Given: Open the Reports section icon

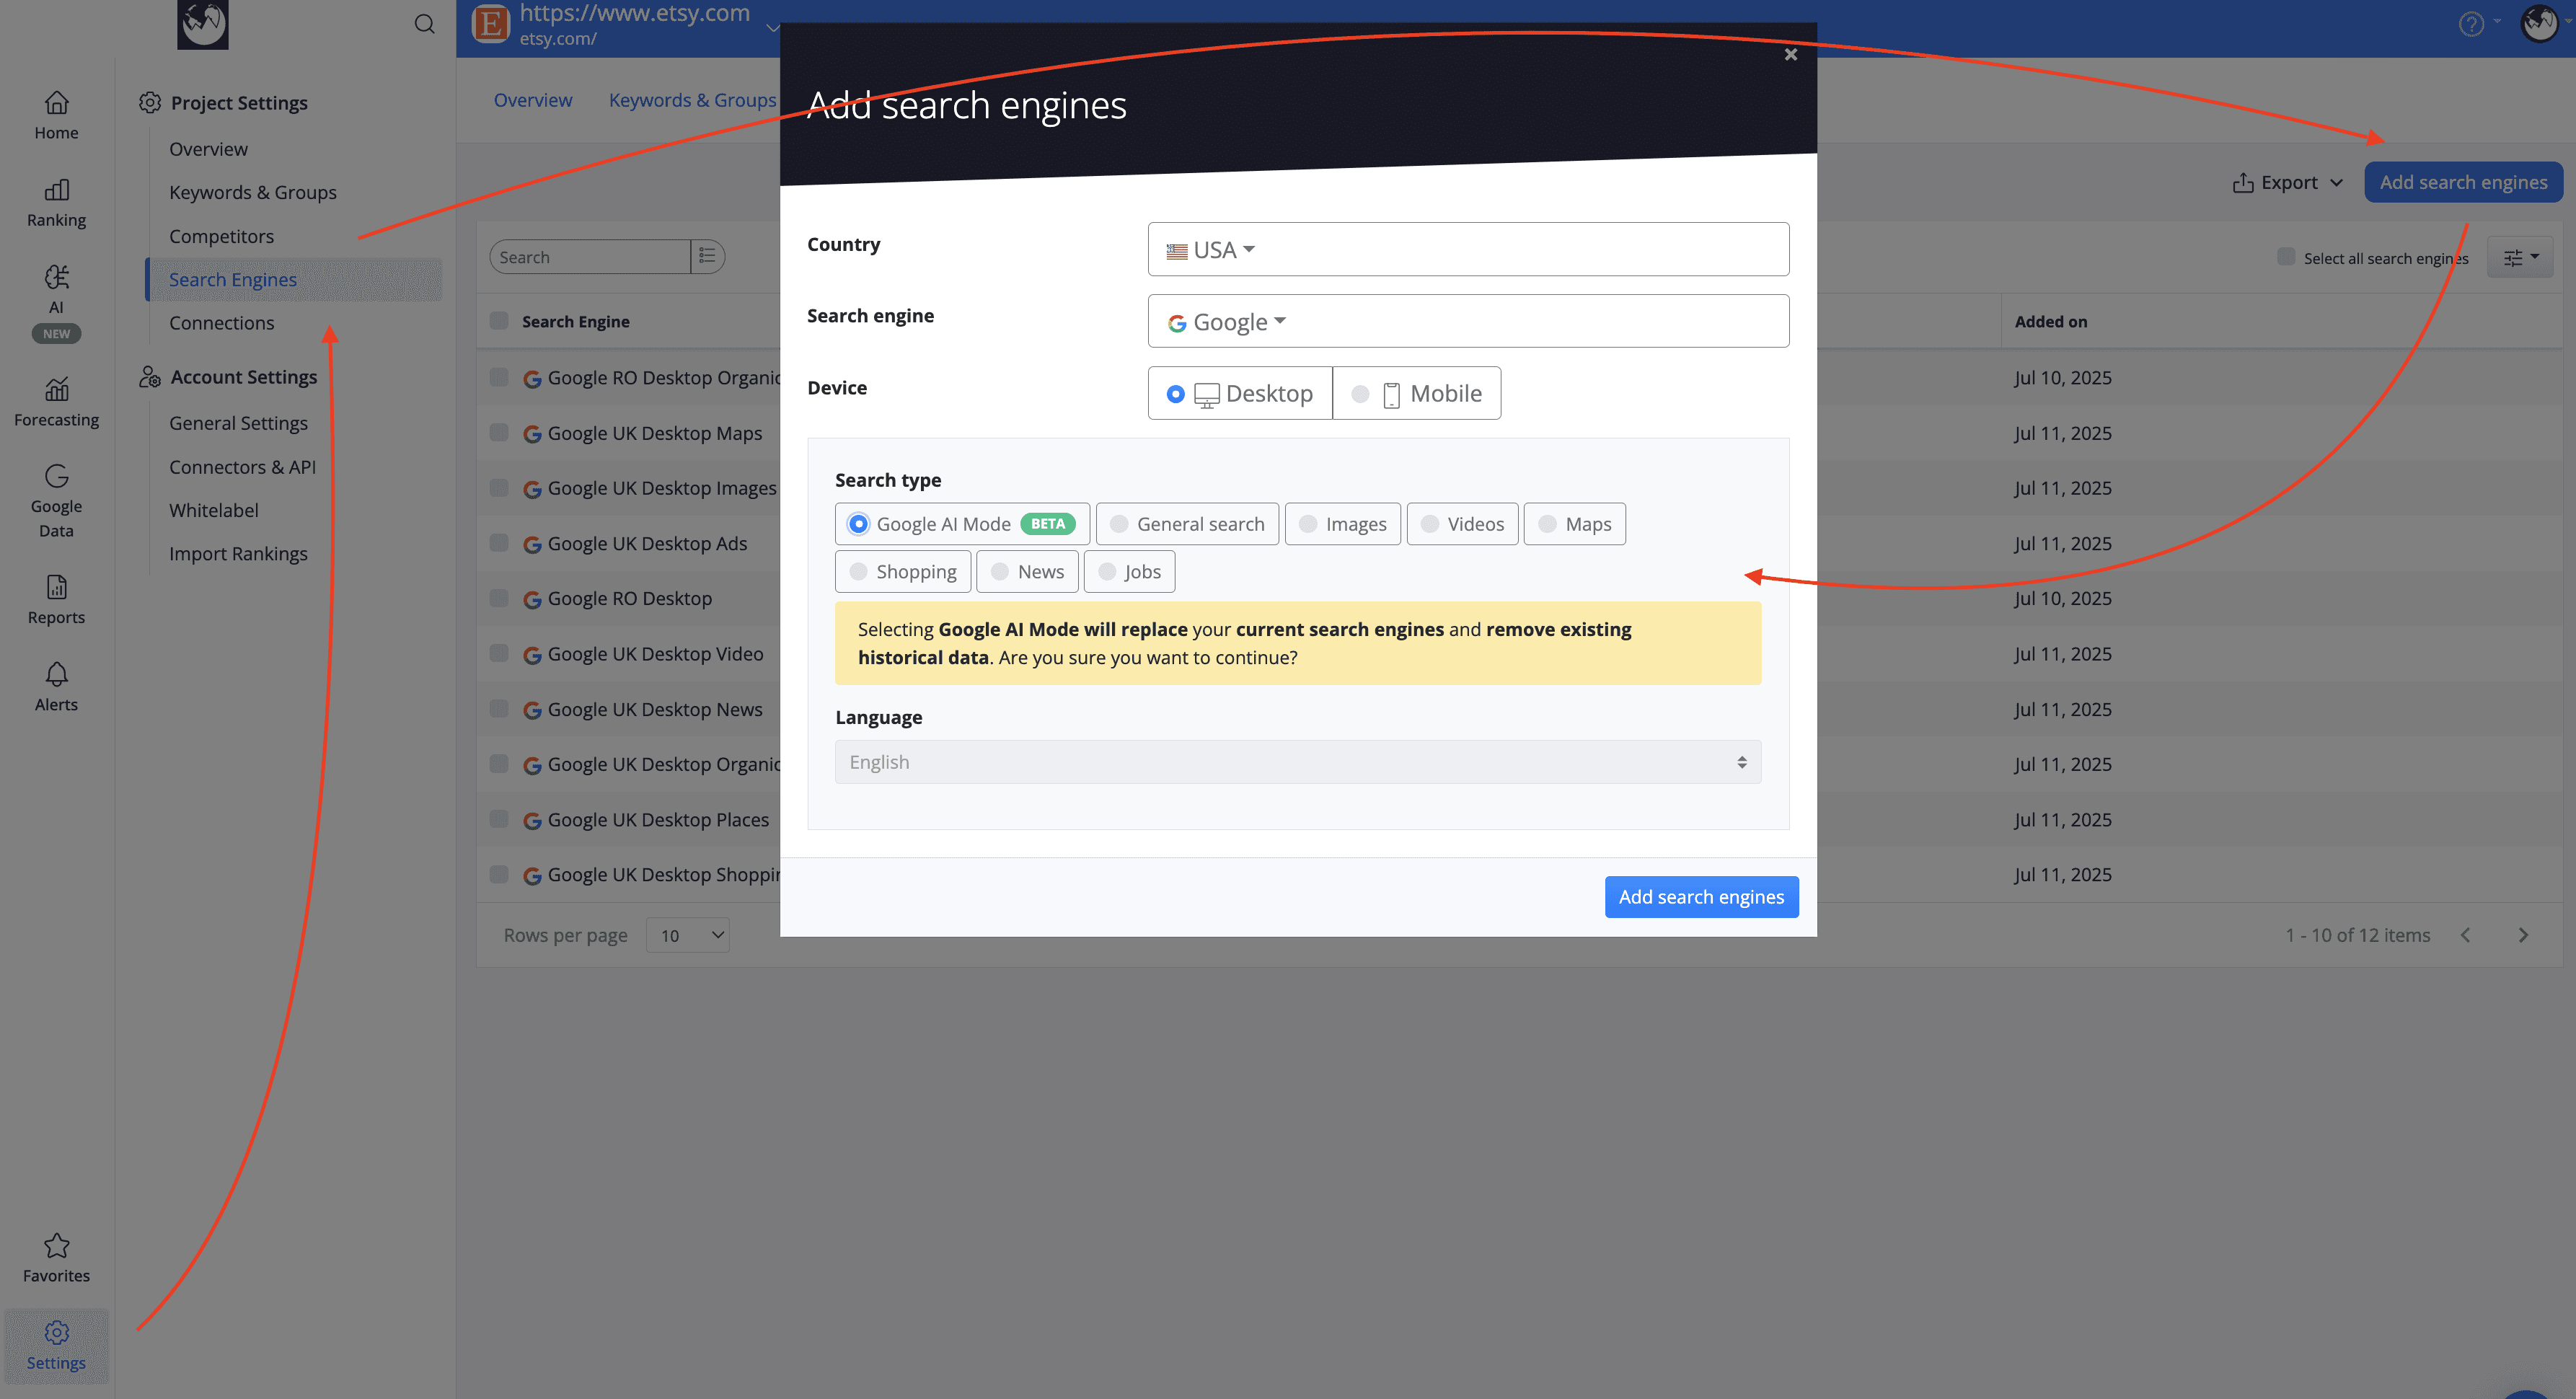Looking at the screenshot, I should [x=56, y=586].
